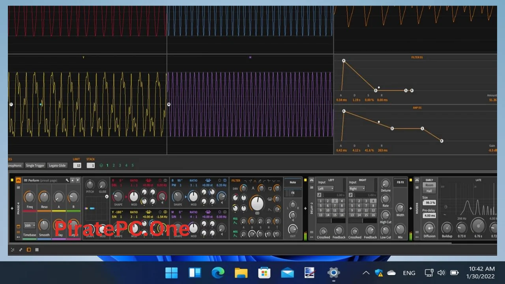The height and width of the screenshot is (284, 505).
Task: Select step 3 in LEFT delay grid
Action: (x=335, y=201)
